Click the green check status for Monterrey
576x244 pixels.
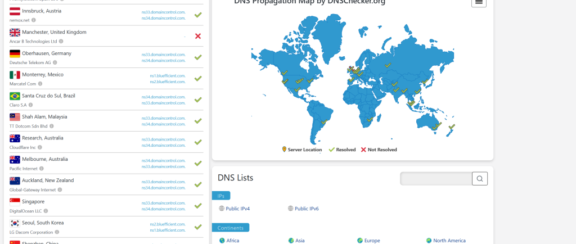[x=198, y=79]
